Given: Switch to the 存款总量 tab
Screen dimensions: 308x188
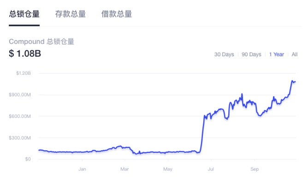Looking at the screenshot, I should [71, 14].
